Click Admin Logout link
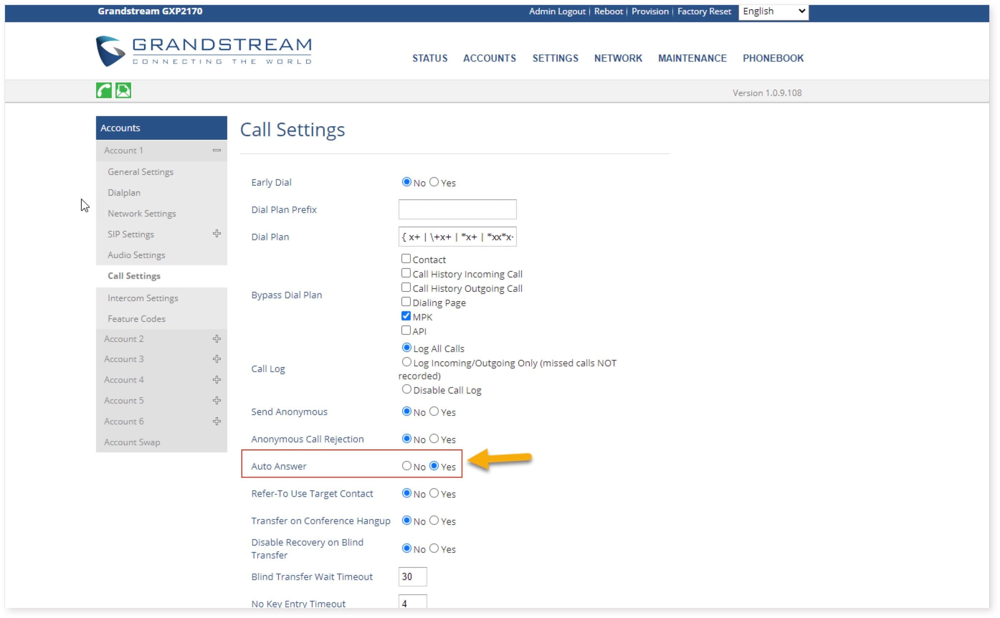The image size is (1000, 618). 557,11
